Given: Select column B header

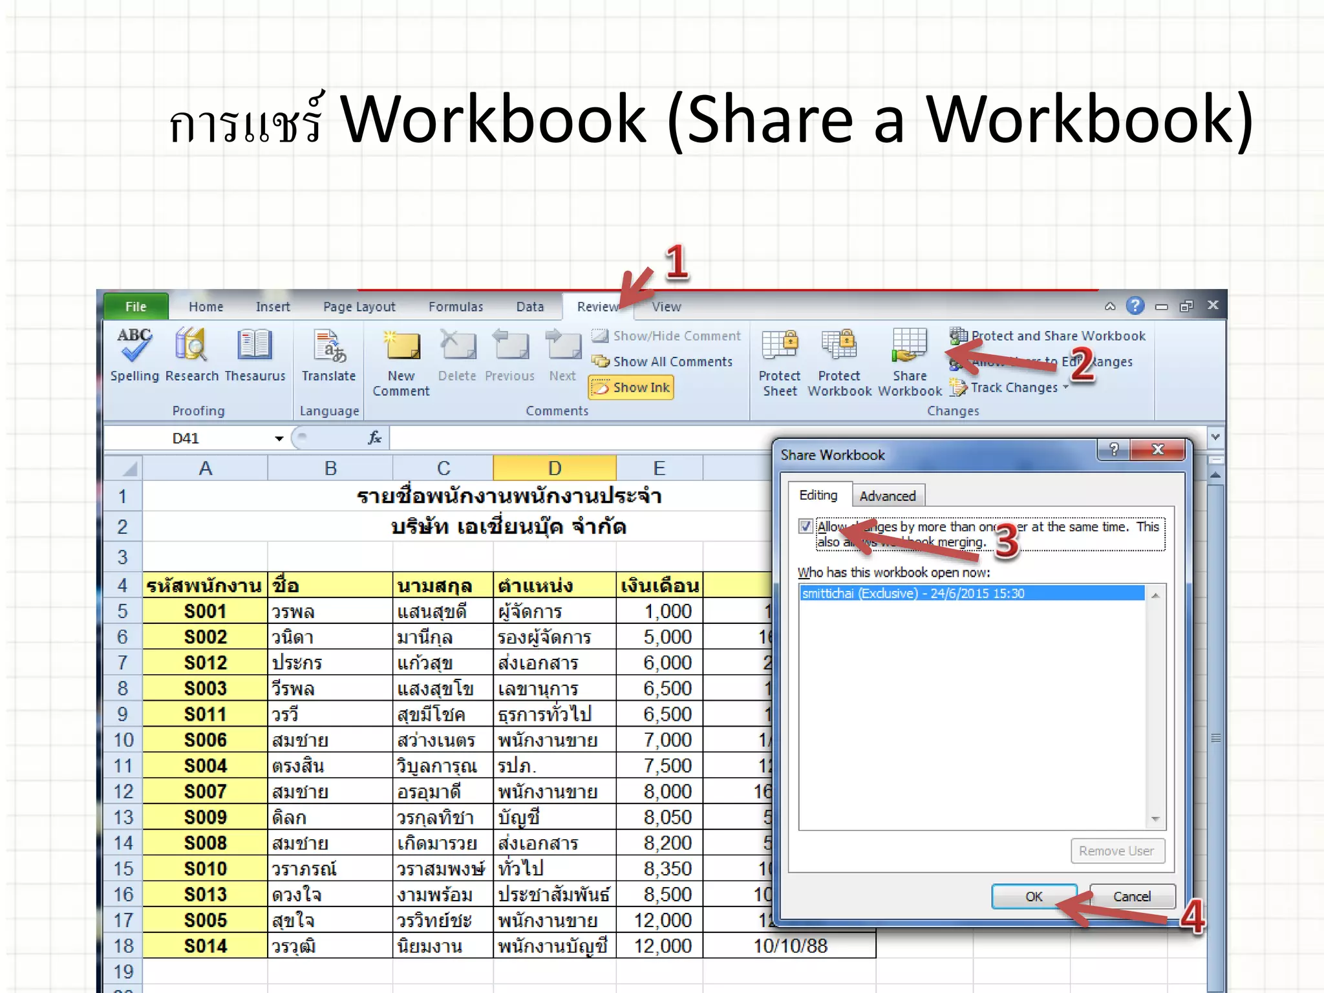Looking at the screenshot, I should click(x=330, y=468).
